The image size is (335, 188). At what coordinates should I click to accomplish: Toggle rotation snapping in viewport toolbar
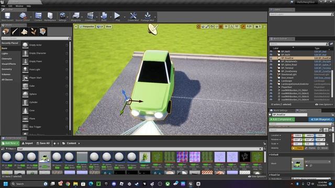(x=231, y=27)
